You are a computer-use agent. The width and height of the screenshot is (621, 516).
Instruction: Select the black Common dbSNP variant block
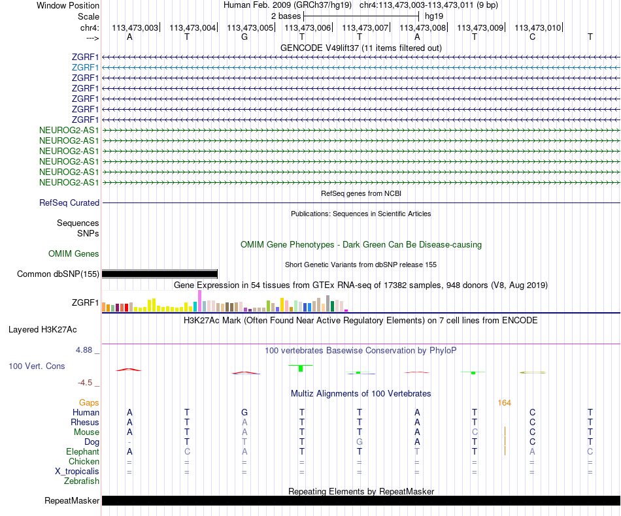pos(159,274)
